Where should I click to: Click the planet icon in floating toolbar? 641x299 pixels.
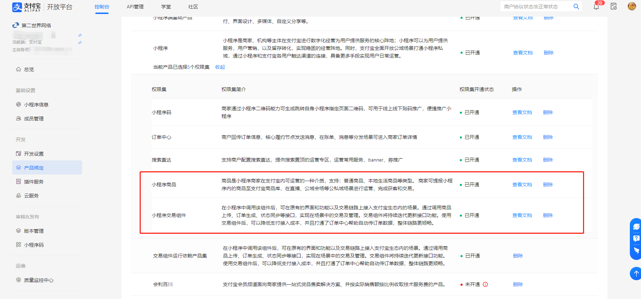[636, 227]
